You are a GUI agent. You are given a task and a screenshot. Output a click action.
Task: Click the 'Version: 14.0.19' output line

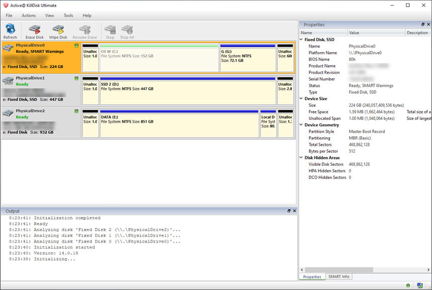tap(44, 253)
